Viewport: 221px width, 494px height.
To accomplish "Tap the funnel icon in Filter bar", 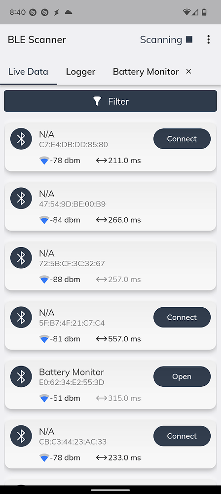I will tap(97, 101).
